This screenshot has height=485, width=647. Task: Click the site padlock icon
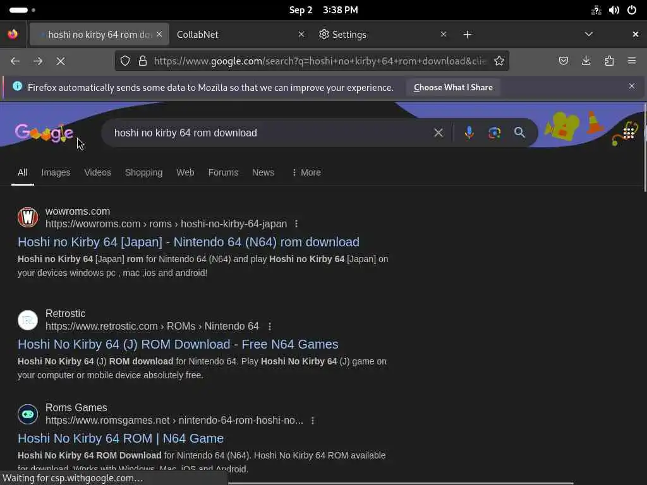(x=143, y=61)
